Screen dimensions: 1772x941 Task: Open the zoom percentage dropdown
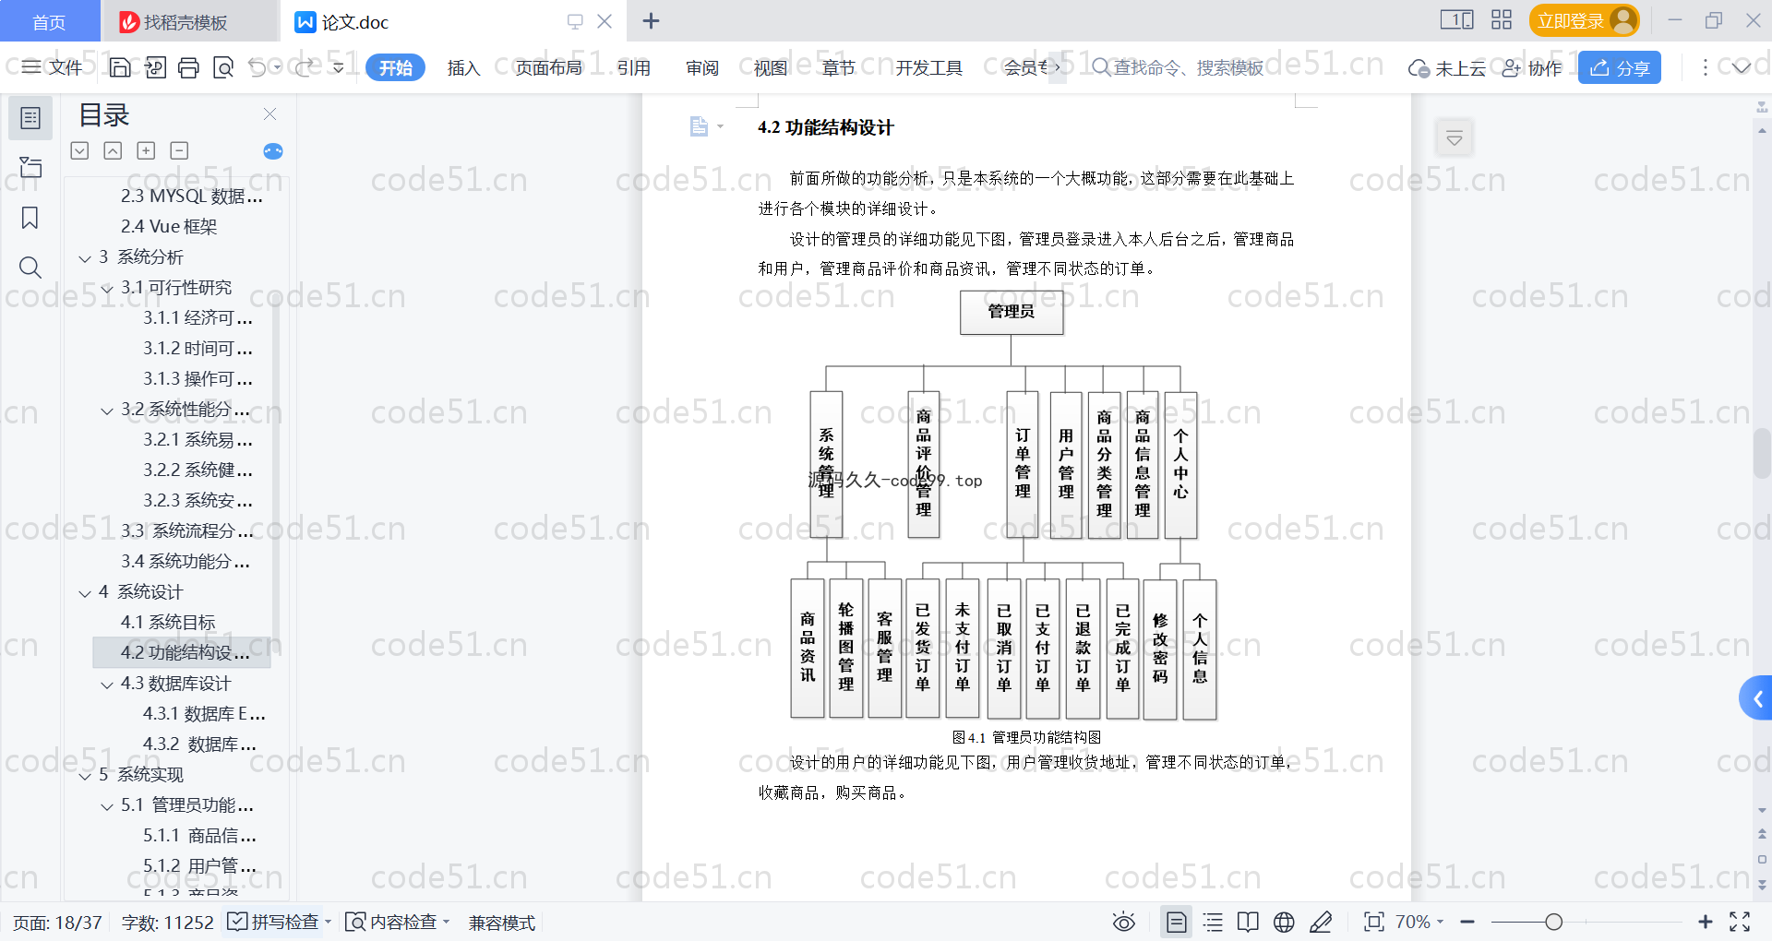tap(1419, 922)
